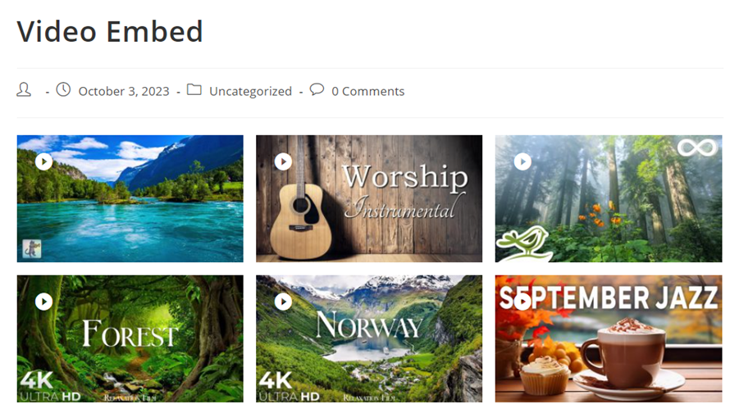Viewport: 730px width, 413px height.
Task: Click the category folder icon
Action: [194, 90]
